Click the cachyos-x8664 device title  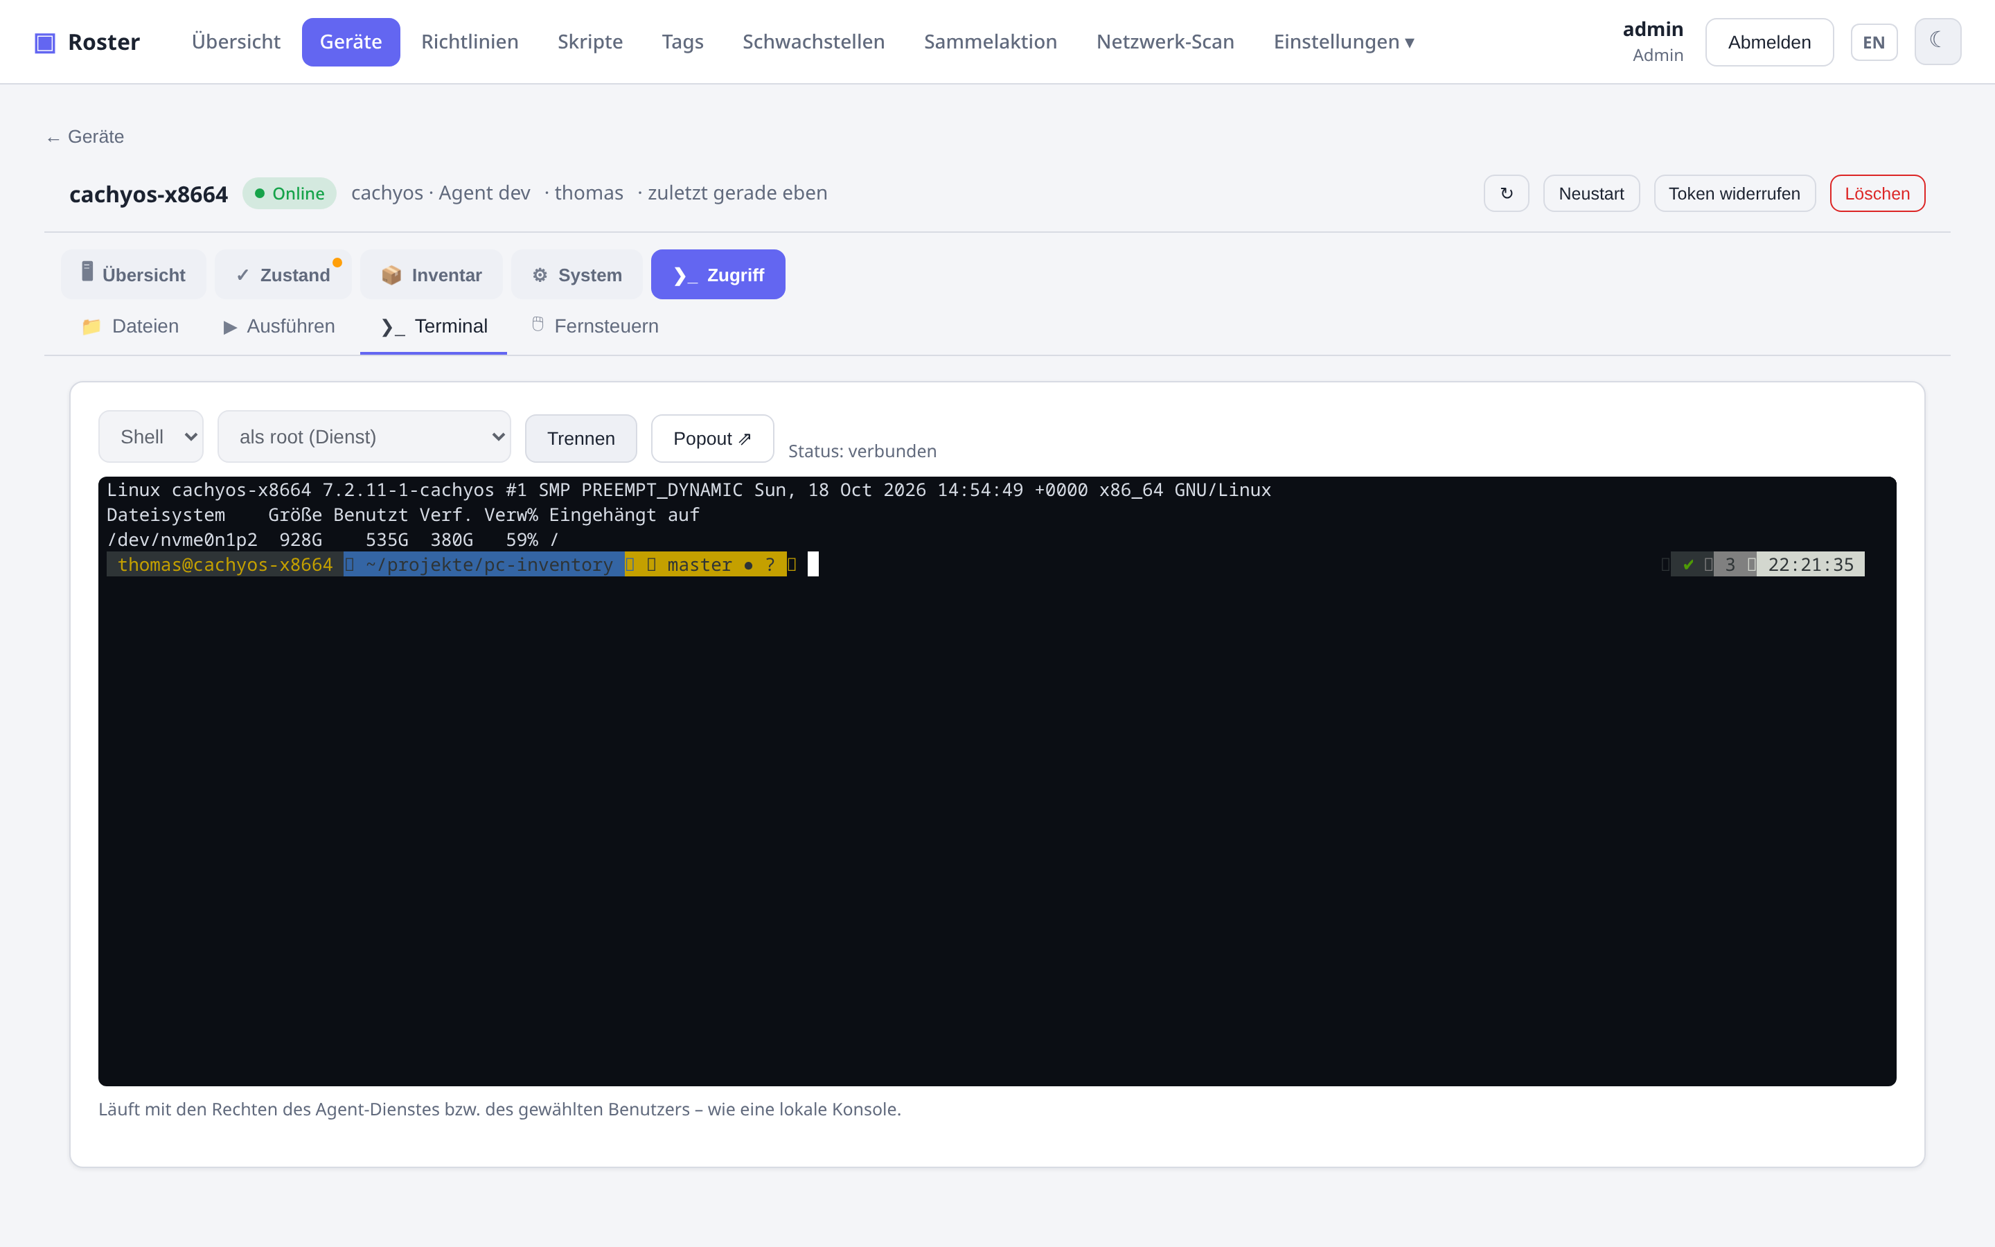pos(148,194)
